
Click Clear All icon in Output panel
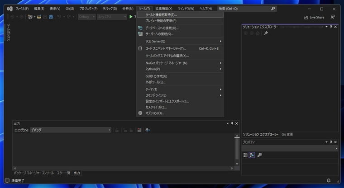coord(139,130)
